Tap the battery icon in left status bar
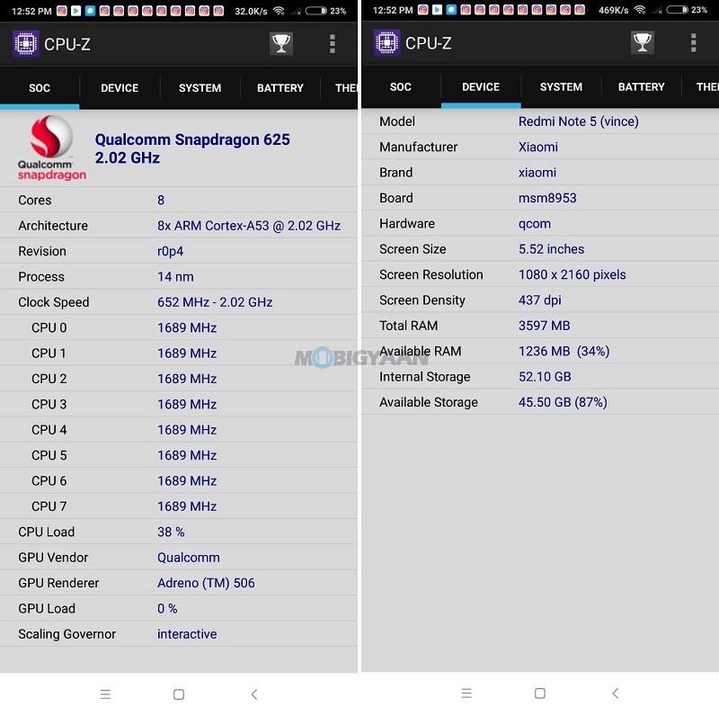The height and width of the screenshot is (716, 719). click(x=316, y=11)
